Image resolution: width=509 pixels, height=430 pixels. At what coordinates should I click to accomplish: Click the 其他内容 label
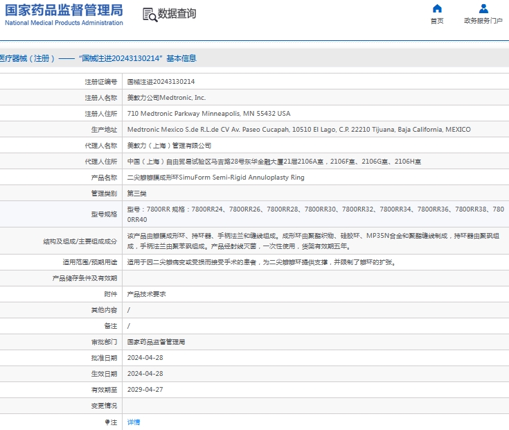point(104,310)
